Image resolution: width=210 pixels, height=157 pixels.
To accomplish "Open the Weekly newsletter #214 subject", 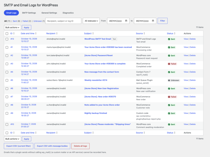I will (x=96, y=80).
